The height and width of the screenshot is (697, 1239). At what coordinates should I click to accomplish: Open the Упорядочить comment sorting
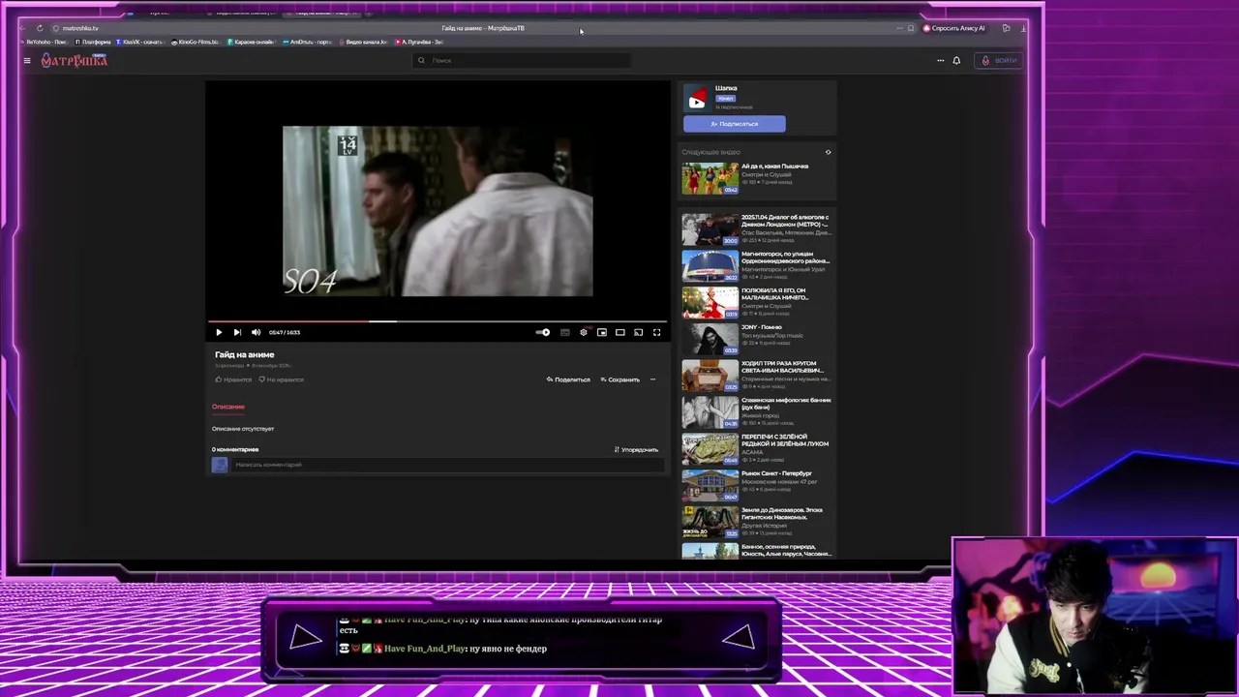coord(636,449)
